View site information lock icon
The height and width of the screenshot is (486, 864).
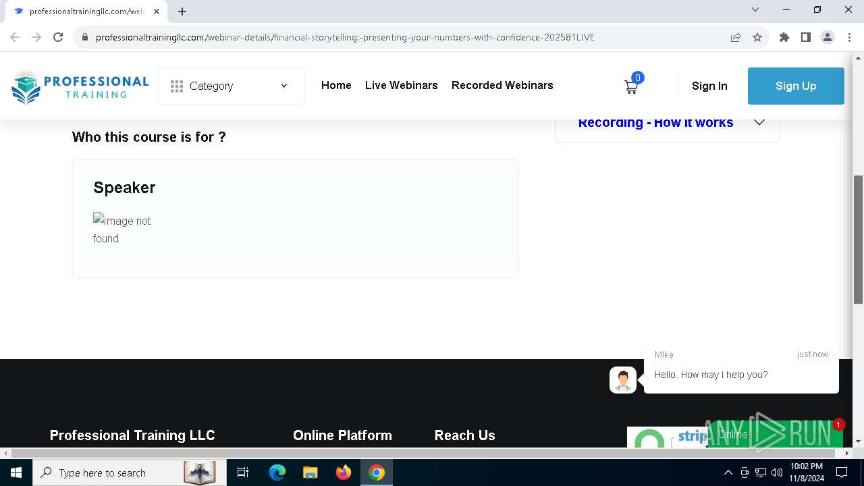[84, 37]
